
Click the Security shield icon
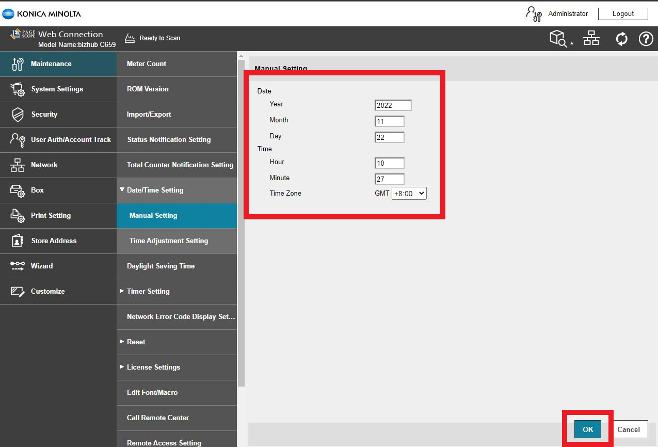[18, 115]
